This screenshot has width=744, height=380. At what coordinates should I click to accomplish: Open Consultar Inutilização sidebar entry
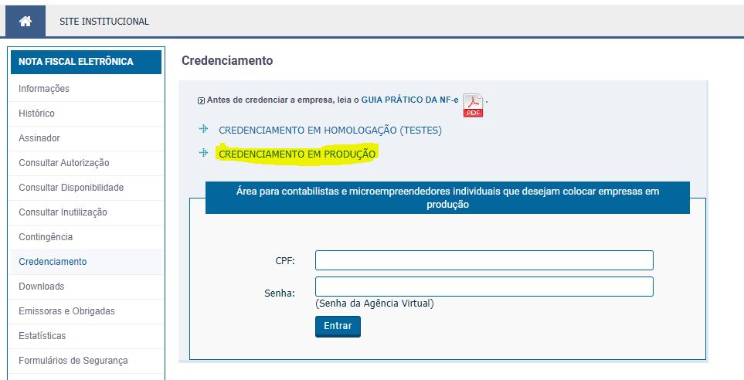pos(63,212)
